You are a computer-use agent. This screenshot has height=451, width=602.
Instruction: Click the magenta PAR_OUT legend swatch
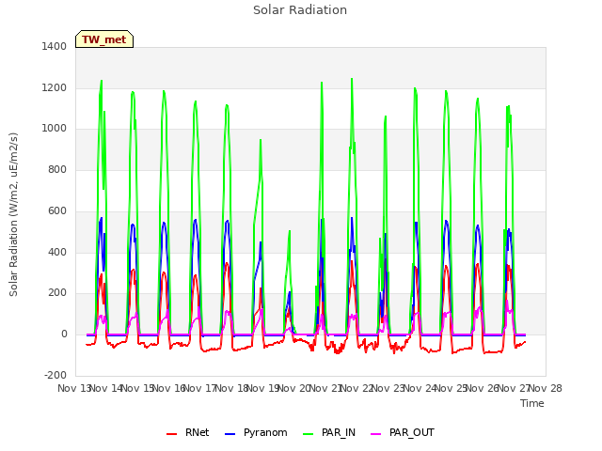click(376, 434)
